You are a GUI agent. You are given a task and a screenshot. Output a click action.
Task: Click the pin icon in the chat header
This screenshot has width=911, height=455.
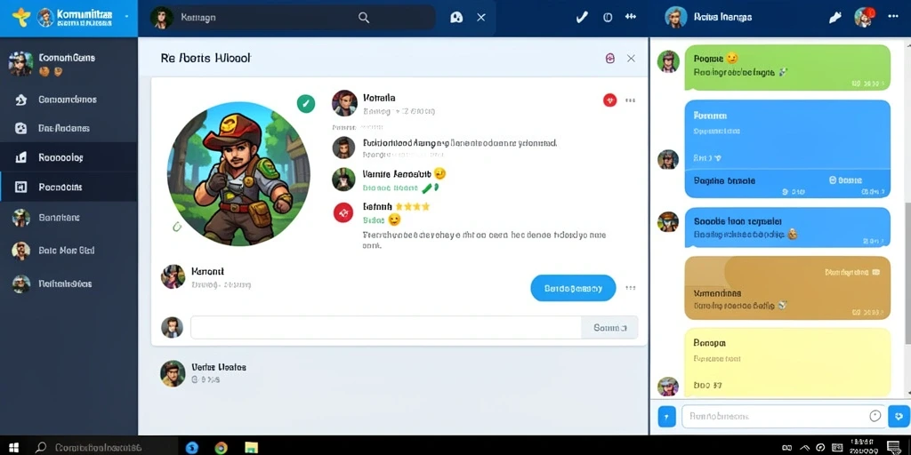tap(834, 18)
